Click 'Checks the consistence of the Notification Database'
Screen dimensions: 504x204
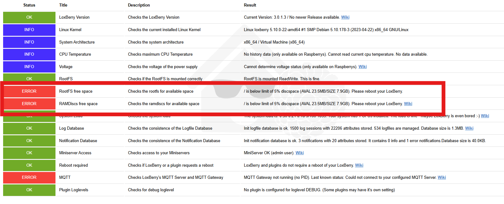pyautogui.click(x=174, y=141)
